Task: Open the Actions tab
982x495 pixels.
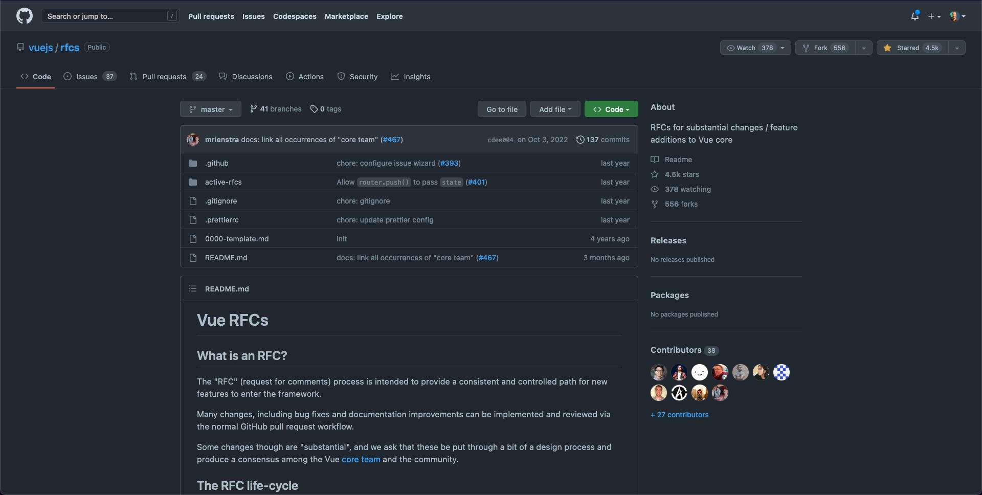Action: (x=305, y=77)
